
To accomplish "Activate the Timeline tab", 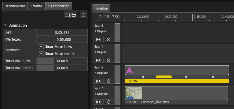I will coord(101,8).
